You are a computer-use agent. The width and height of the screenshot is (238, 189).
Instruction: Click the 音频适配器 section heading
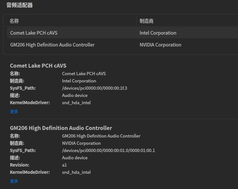pos(19,5)
